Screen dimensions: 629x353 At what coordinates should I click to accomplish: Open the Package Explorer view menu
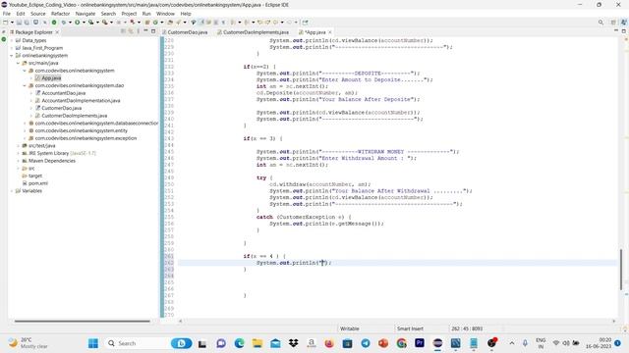[138, 31]
